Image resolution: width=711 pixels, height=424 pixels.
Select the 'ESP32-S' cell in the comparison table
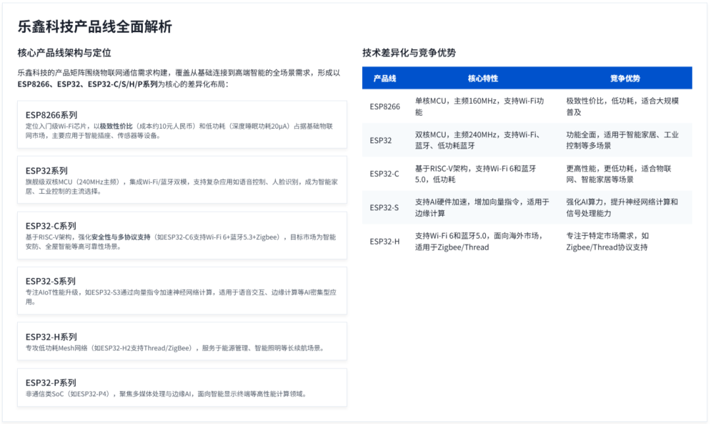coord(384,208)
